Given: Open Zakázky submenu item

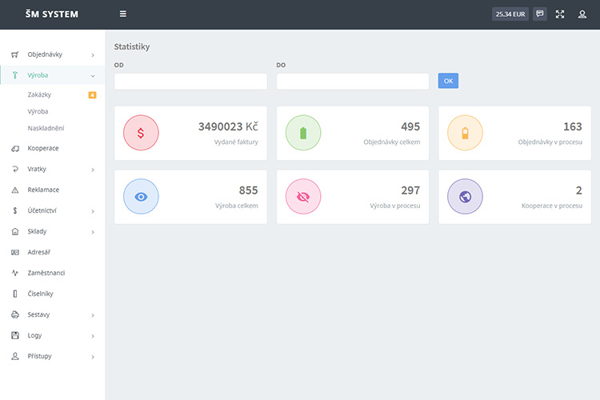Looking at the screenshot, I should point(39,94).
